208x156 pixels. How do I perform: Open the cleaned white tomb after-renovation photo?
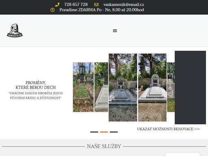click(152, 87)
